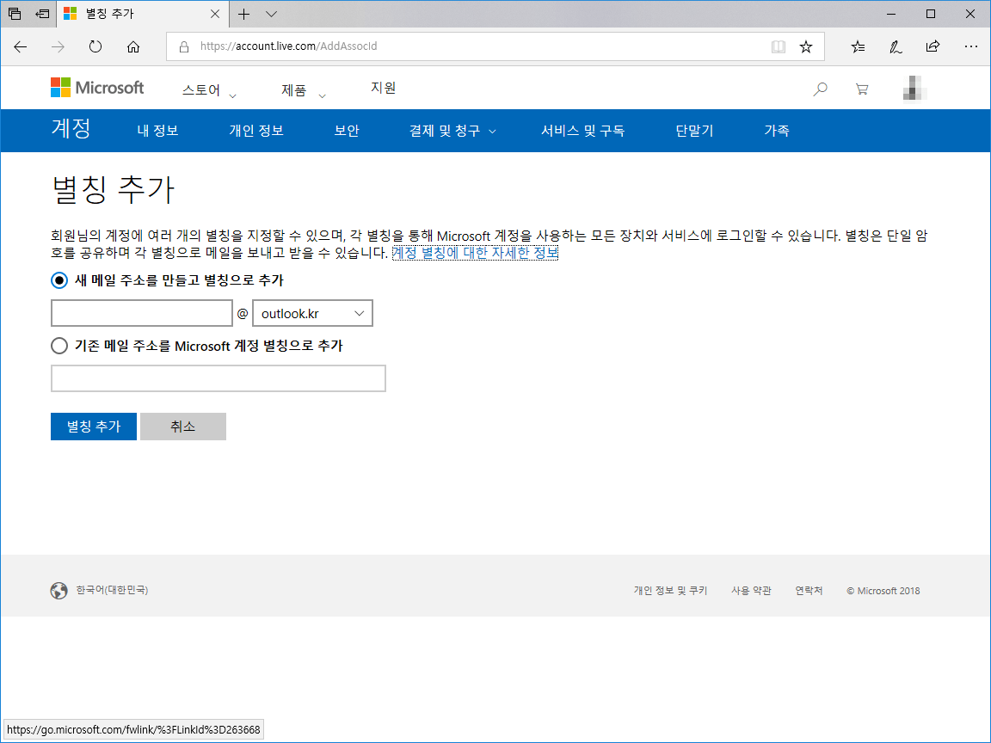Open the 내 정보 tab

click(157, 131)
